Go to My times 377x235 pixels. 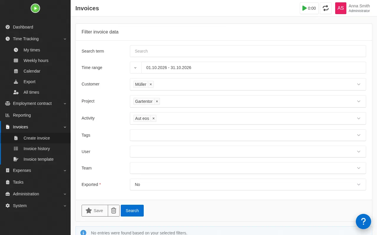tap(35, 50)
